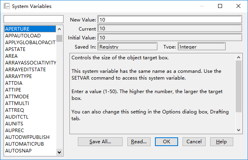This screenshot has width=248, height=160.
Task: Click the Save All... button
Action: pos(100,141)
